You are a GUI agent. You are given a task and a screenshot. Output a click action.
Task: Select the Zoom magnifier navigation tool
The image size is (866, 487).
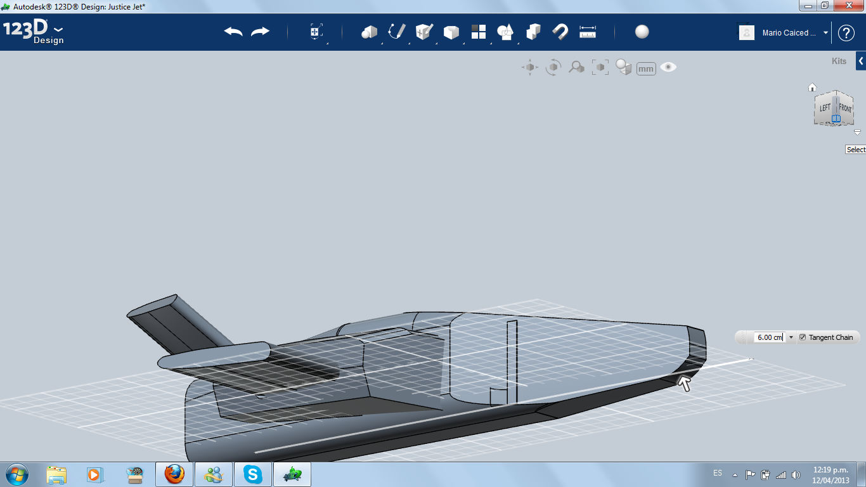[576, 67]
